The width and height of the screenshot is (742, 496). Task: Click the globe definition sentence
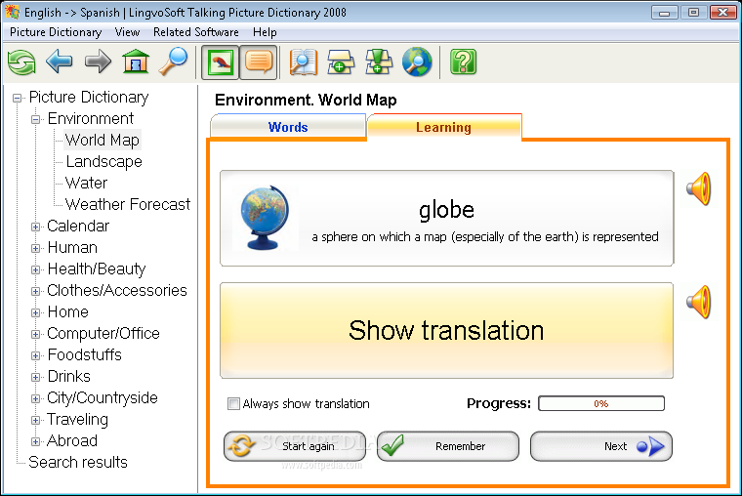point(485,236)
